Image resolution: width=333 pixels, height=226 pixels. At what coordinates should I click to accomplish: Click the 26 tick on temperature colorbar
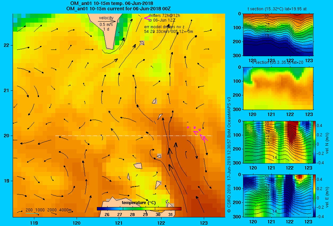pos(107,215)
